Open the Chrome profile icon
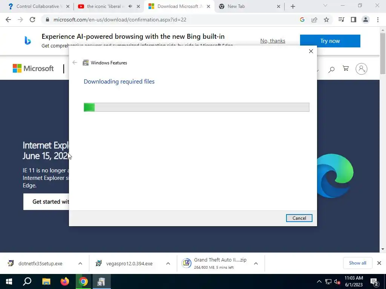The width and height of the screenshot is (386, 289). [x=366, y=20]
